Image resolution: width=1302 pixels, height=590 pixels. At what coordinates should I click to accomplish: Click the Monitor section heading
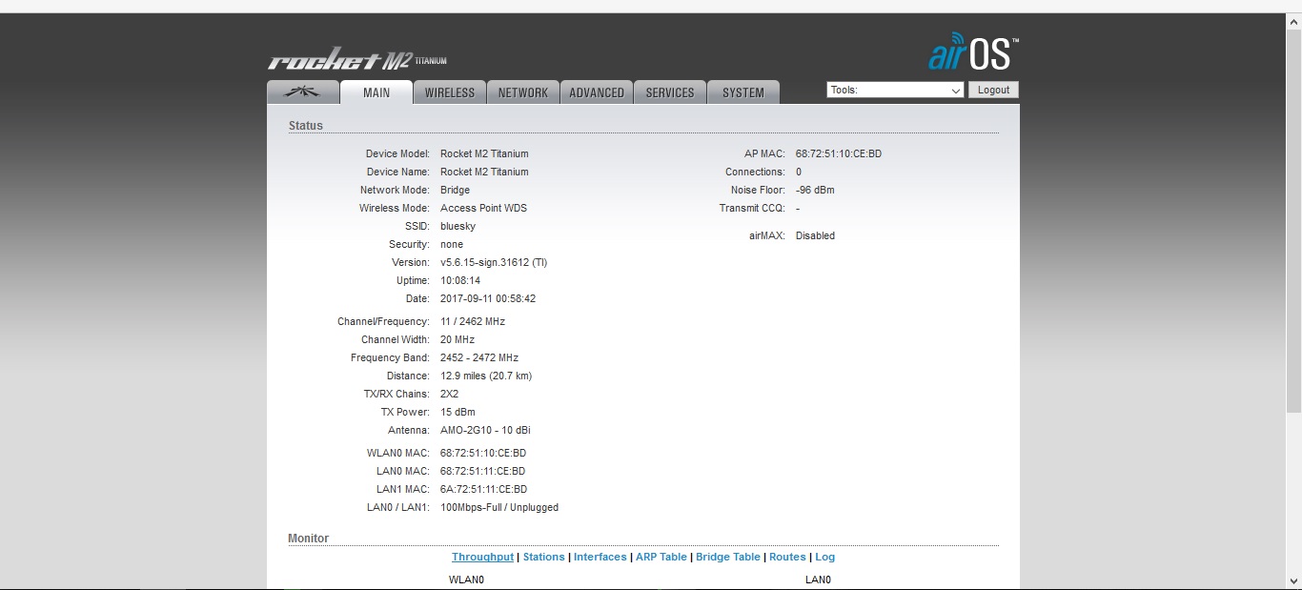(x=308, y=539)
